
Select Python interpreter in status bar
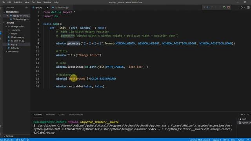(x=7, y=140)
